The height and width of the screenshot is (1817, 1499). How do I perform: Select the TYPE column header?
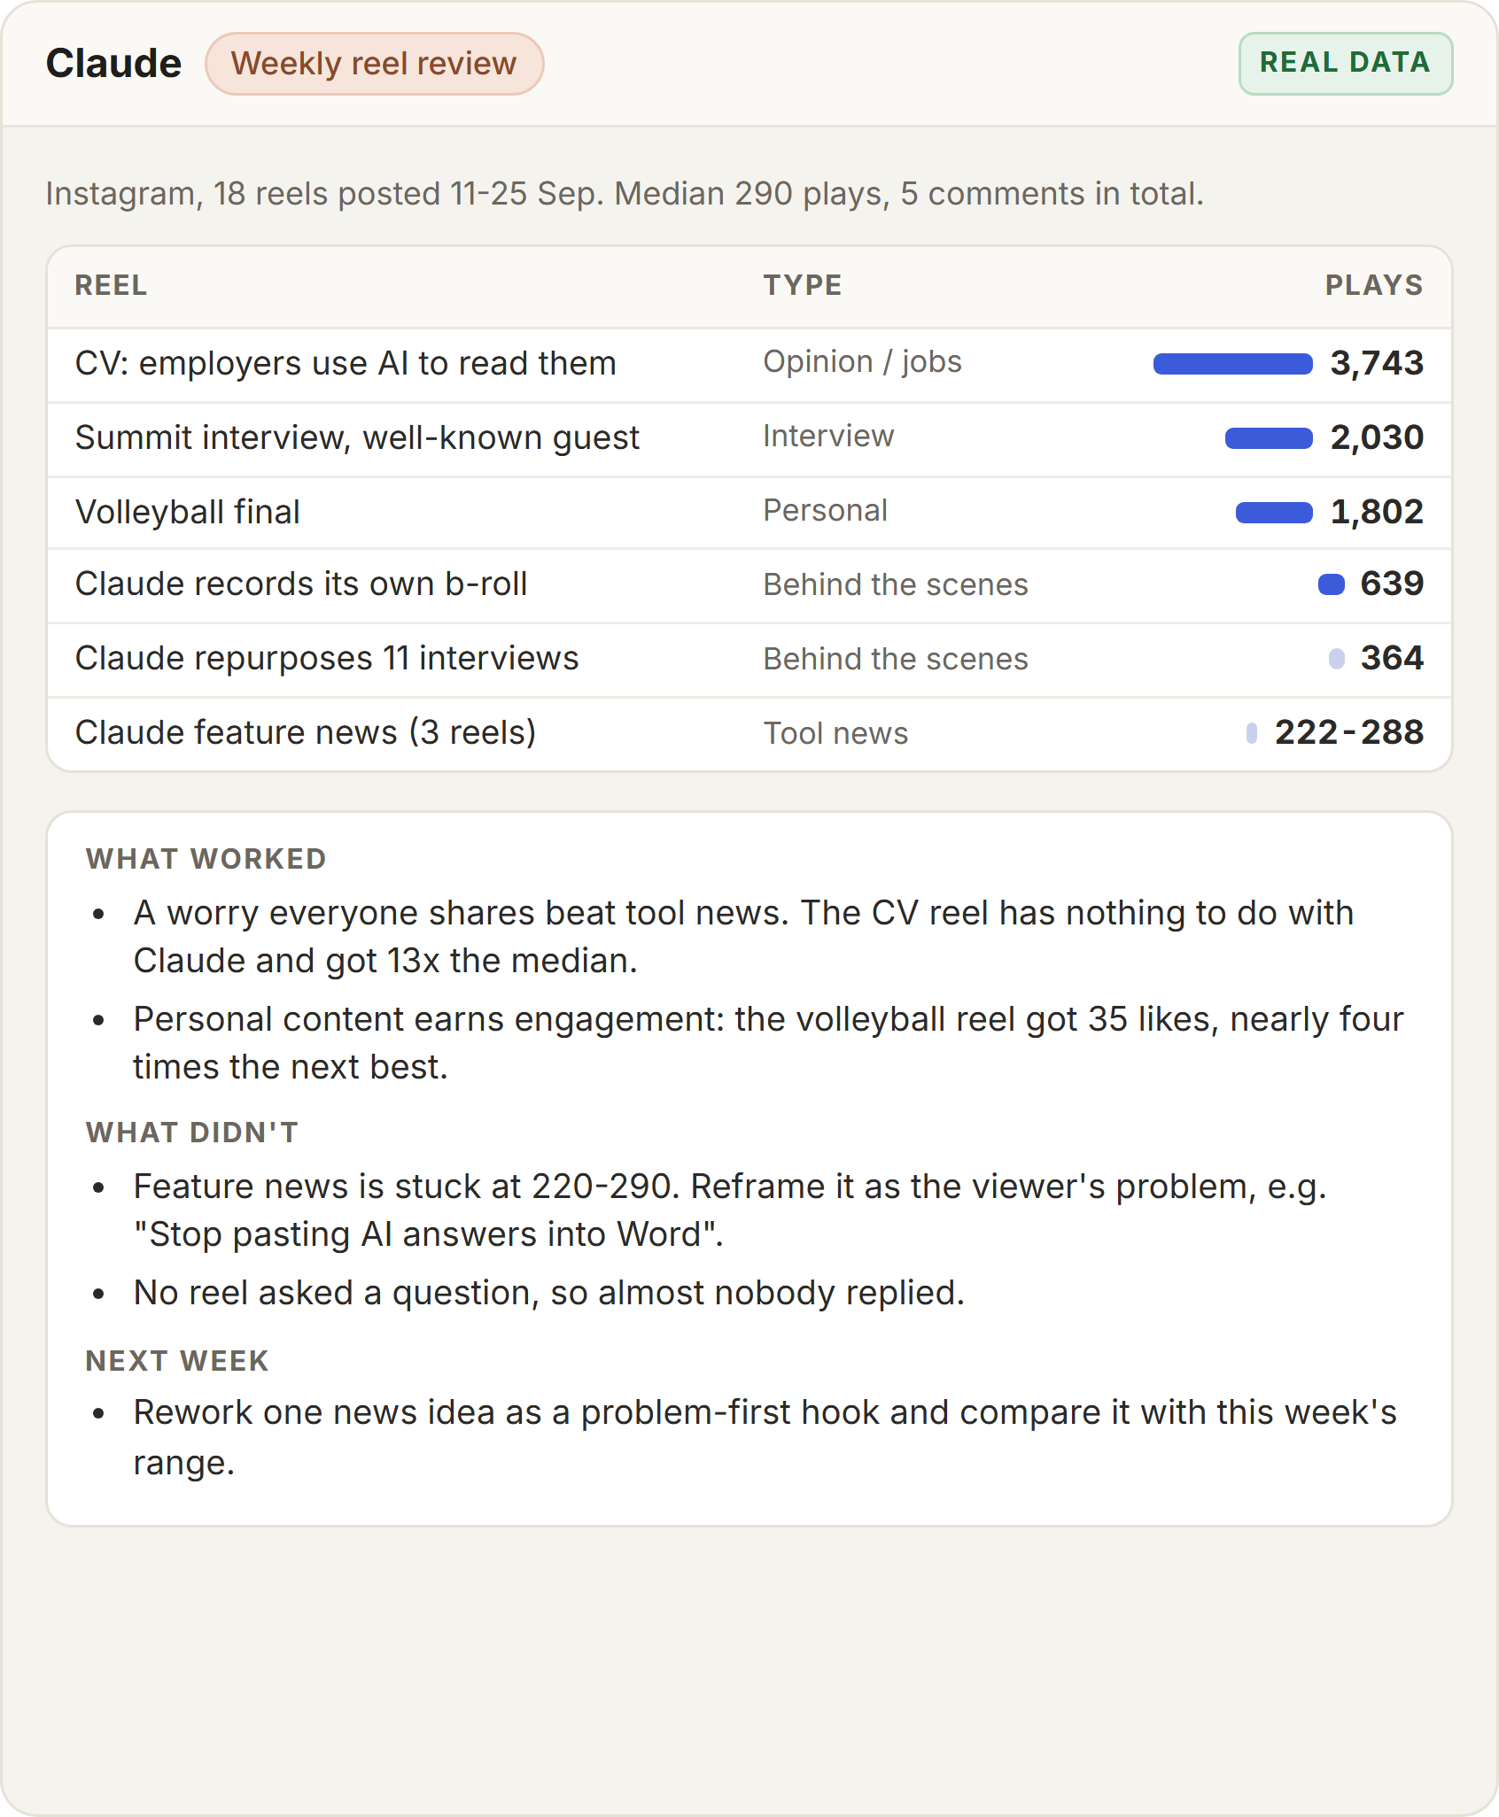pyautogui.click(x=803, y=285)
